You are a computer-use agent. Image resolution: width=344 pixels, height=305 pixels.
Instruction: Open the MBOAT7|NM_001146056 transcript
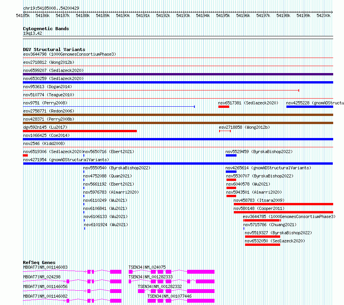click(45, 286)
